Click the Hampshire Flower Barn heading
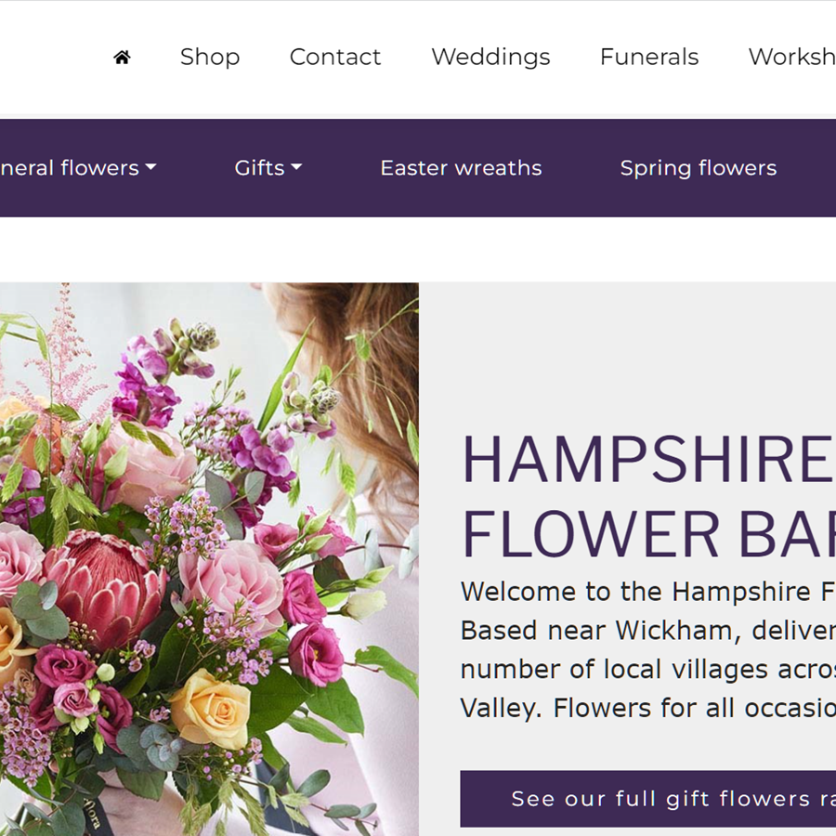 [x=647, y=497]
